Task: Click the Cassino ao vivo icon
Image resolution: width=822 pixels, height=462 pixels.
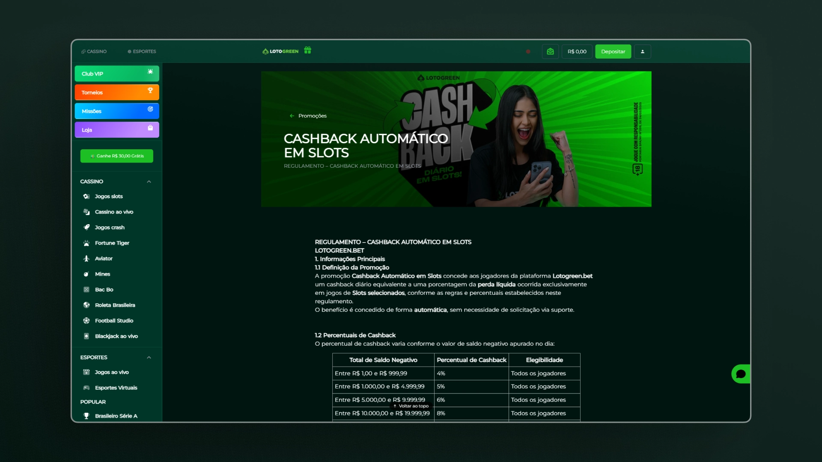Action: [86, 212]
